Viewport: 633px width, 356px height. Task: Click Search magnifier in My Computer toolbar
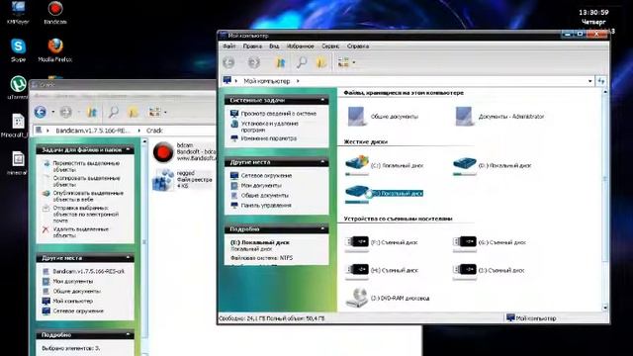301,62
